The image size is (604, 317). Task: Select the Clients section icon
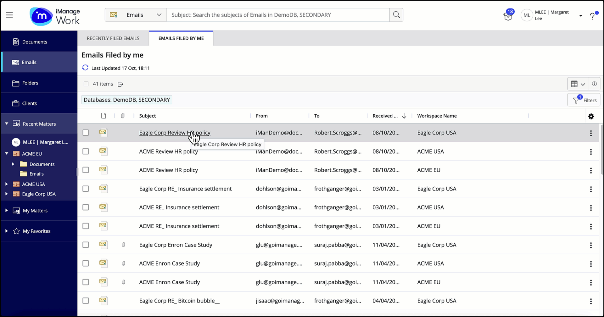tap(16, 103)
